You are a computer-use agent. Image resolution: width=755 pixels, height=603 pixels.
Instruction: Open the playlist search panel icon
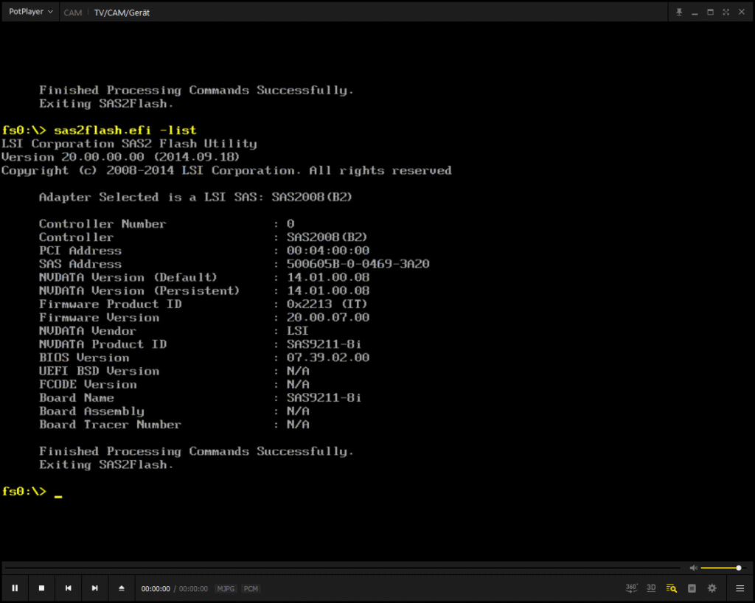click(671, 588)
